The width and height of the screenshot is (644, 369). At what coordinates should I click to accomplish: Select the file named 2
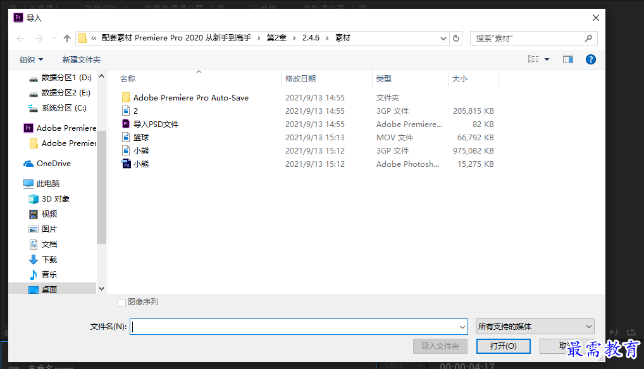point(135,111)
